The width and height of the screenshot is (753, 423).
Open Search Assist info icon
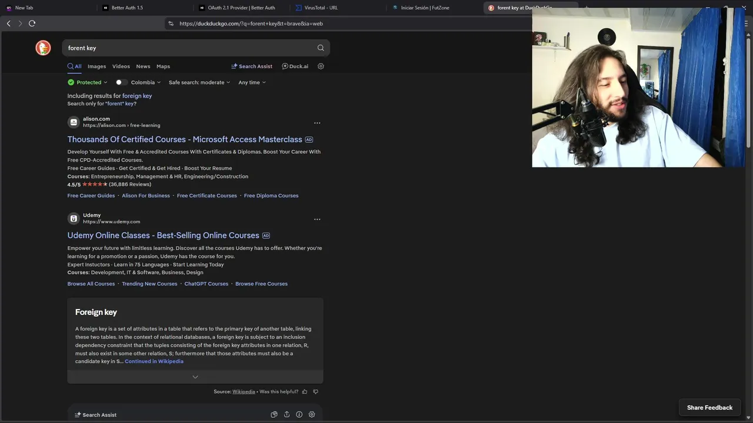299,415
